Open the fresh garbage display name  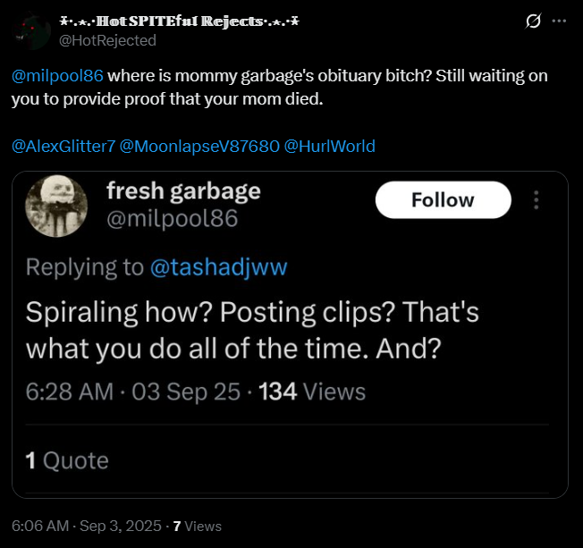coord(183,191)
